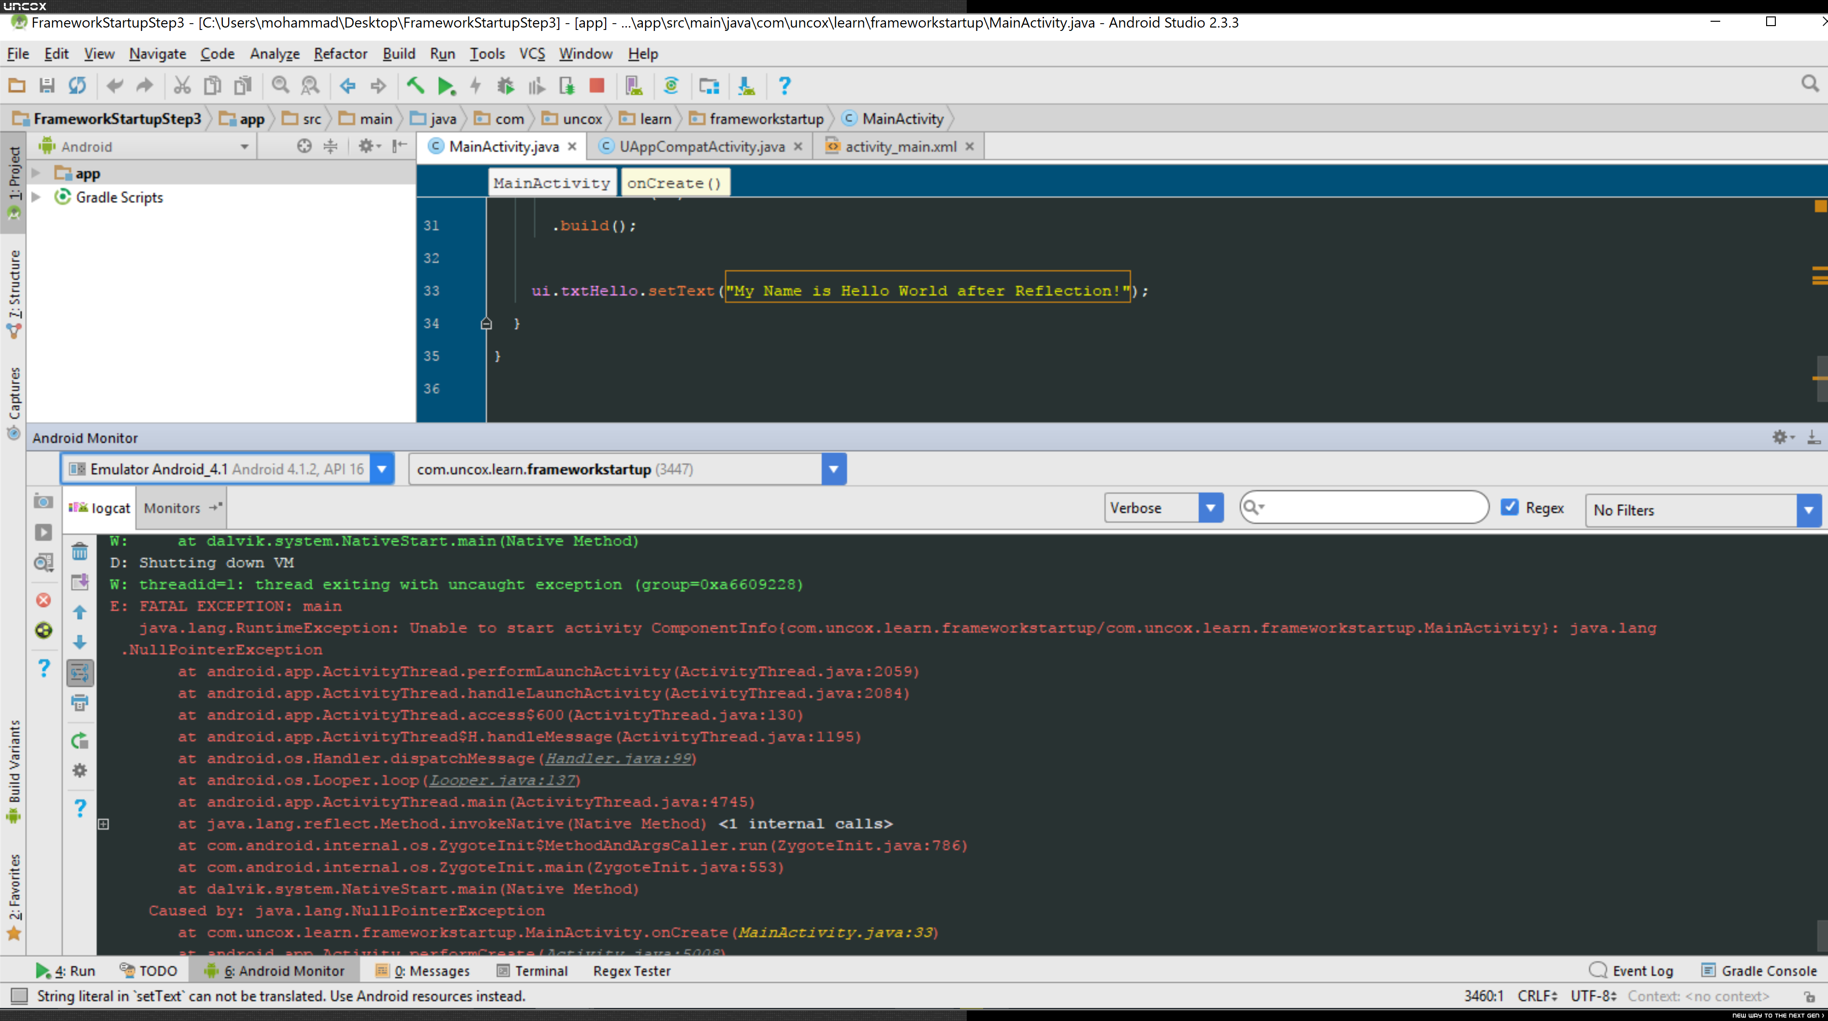Toggle Use Soft Wraps in logcat
This screenshot has width=1828, height=1021.
pos(80,673)
